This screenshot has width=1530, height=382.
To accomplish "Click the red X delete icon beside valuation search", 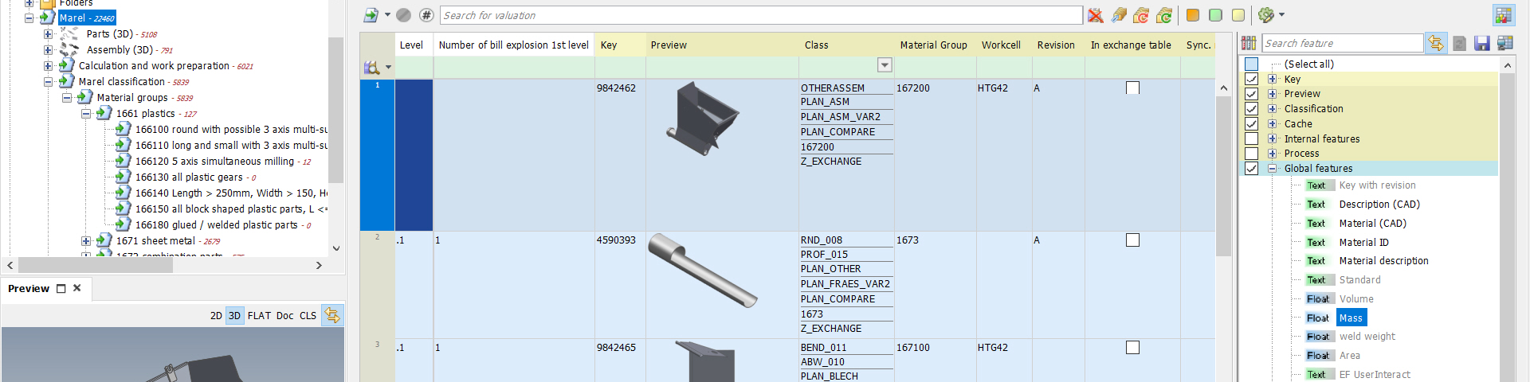I will point(1096,15).
